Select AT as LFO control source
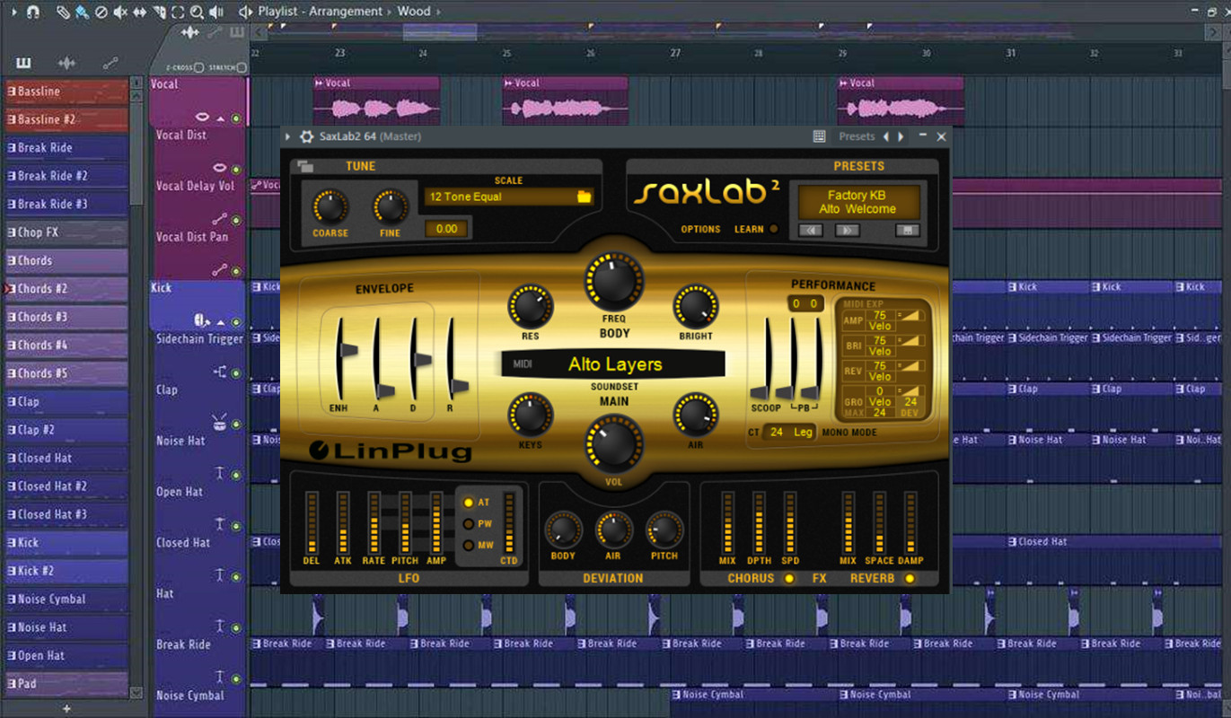The width and height of the screenshot is (1231, 718). click(x=469, y=503)
